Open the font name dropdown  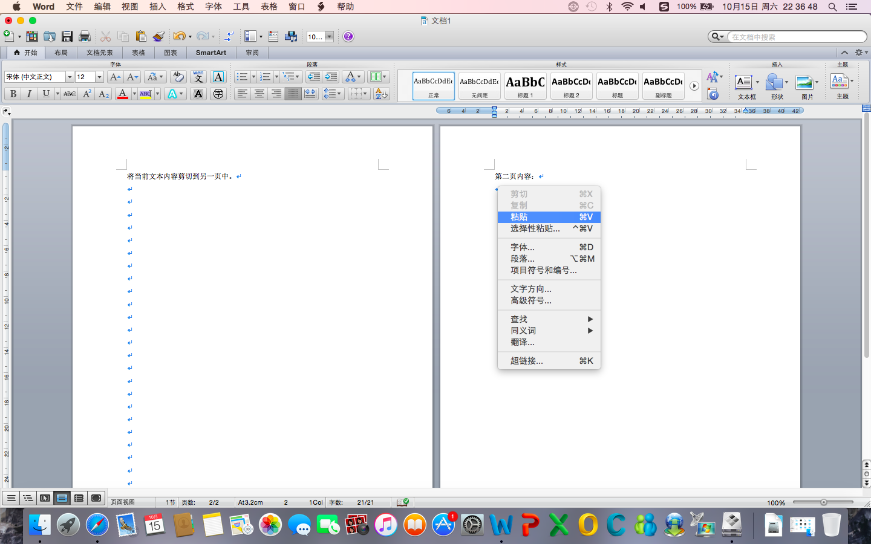point(68,77)
